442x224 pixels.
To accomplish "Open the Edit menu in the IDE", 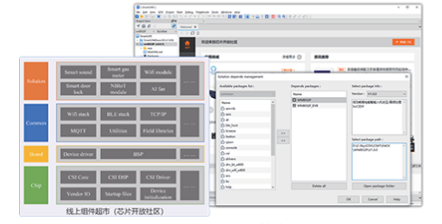I will (145, 13).
